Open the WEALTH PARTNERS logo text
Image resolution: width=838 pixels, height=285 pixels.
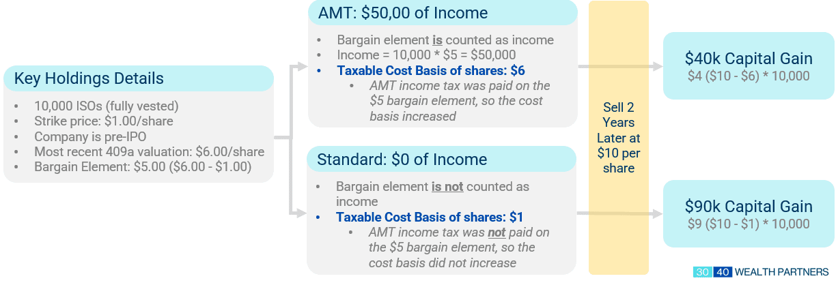pos(782,271)
